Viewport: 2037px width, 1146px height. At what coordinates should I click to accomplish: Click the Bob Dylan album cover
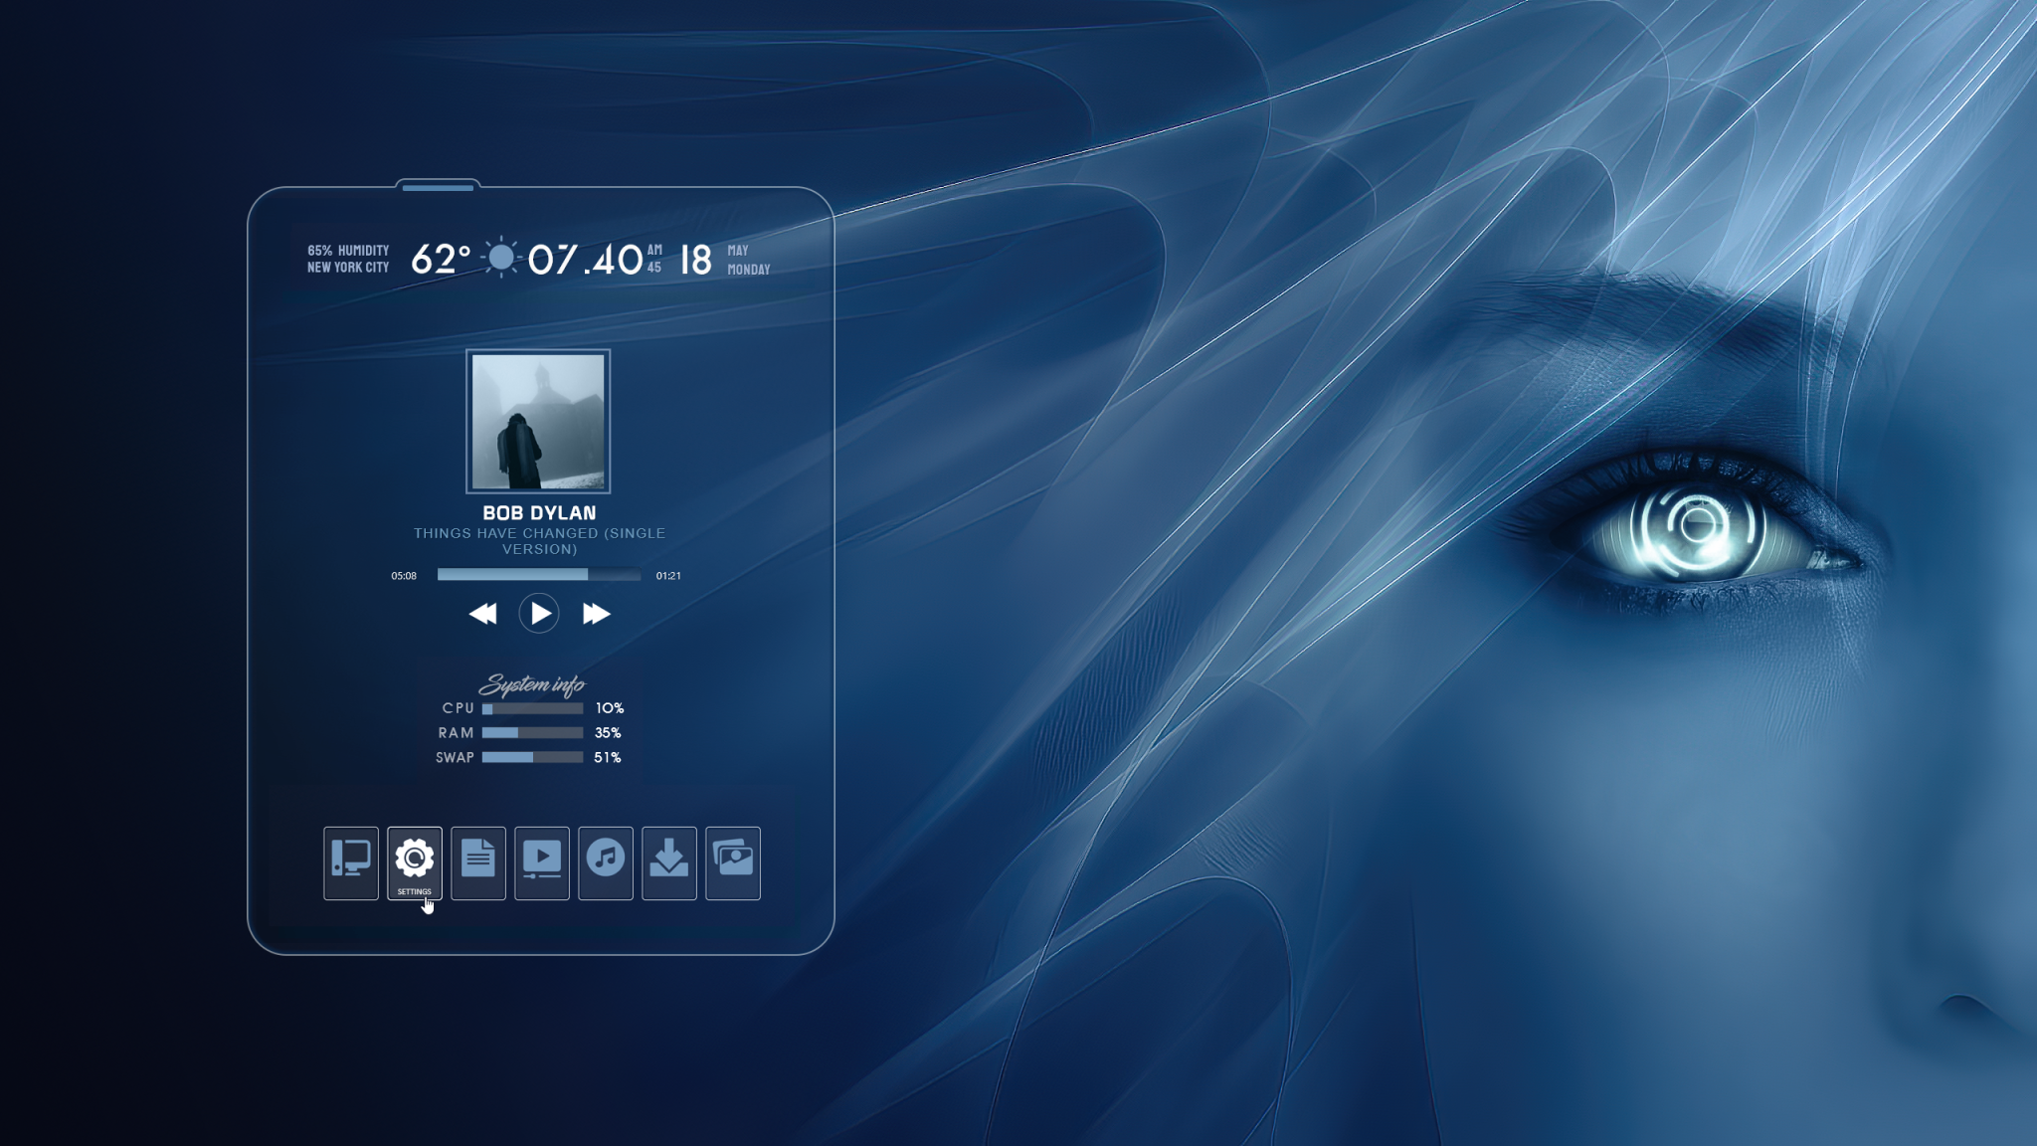(538, 421)
